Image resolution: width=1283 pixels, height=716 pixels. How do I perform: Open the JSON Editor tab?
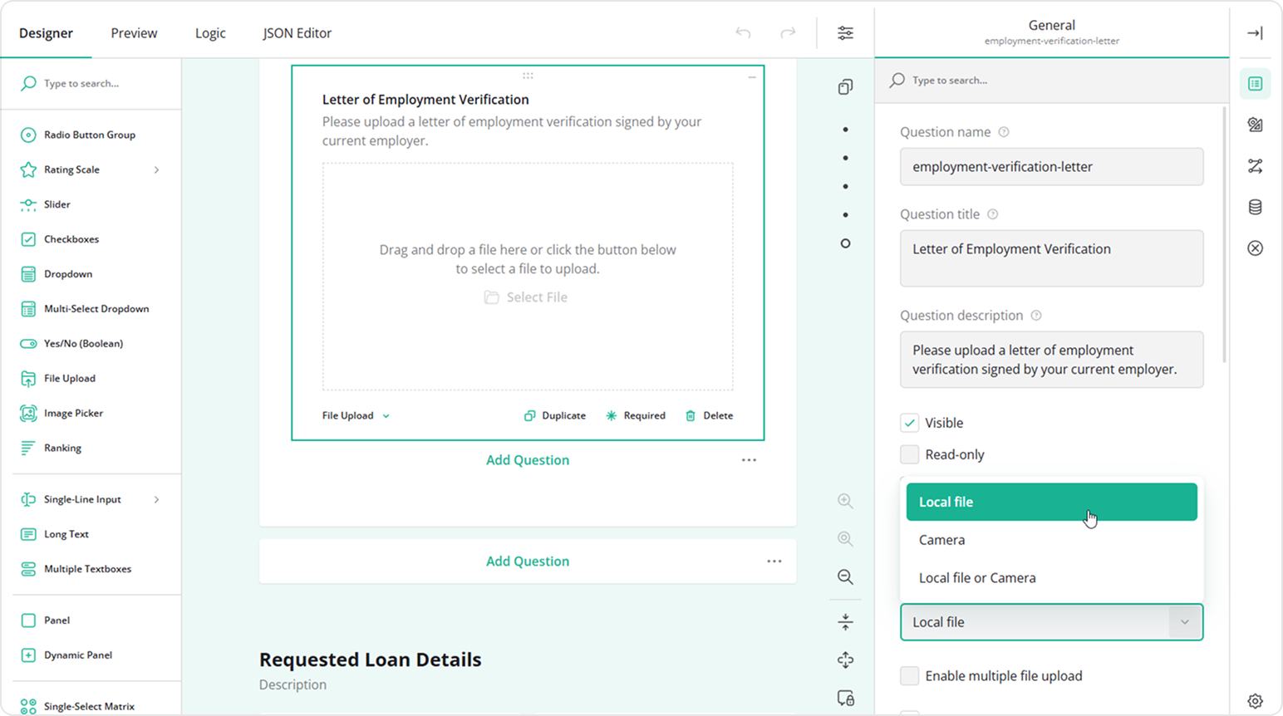pos(297,32)
